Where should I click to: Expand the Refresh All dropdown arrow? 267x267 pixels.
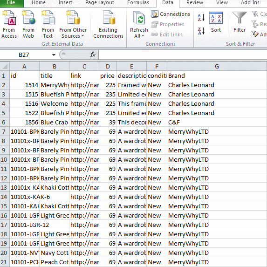[143, 36]
